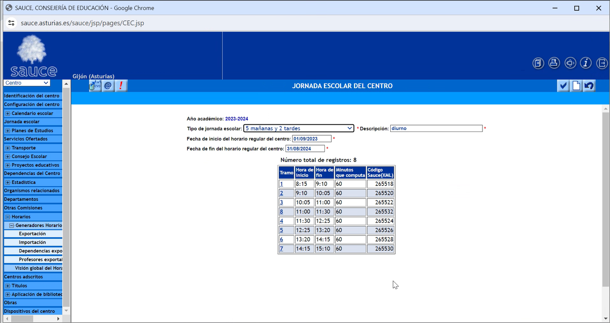Select Importación under Generadores Horarios
Viewport: 610px width, 323px height.
click(32, 243)
